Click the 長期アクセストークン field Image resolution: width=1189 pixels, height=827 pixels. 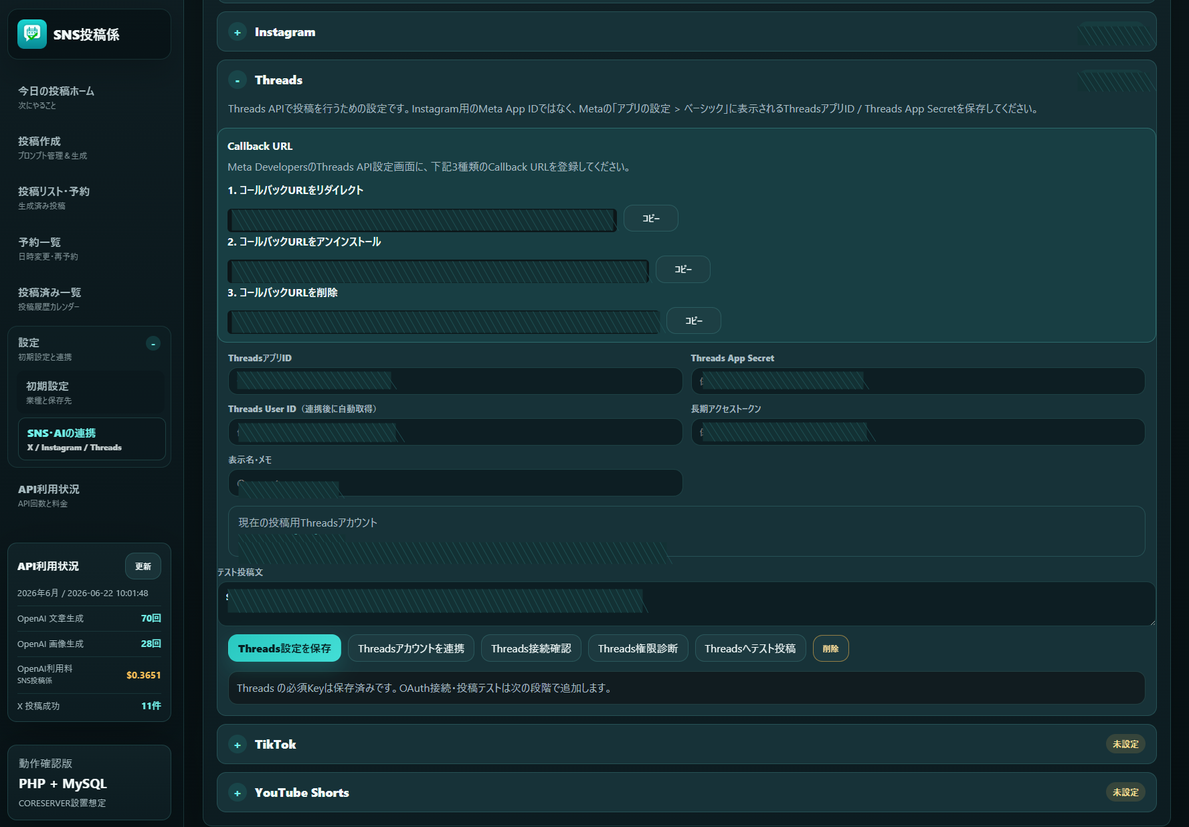point(918,432)
